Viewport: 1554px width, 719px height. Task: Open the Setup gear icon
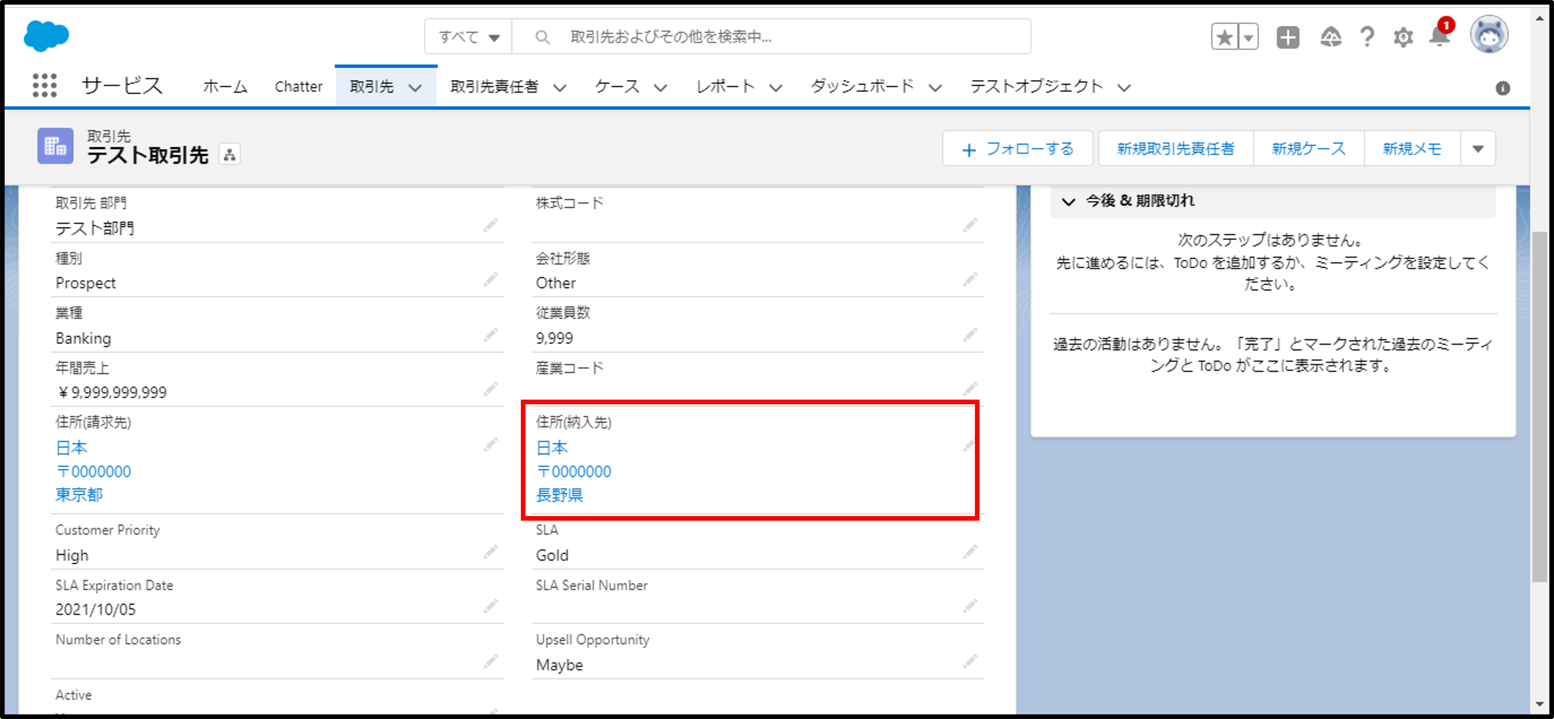(1403, 37)
